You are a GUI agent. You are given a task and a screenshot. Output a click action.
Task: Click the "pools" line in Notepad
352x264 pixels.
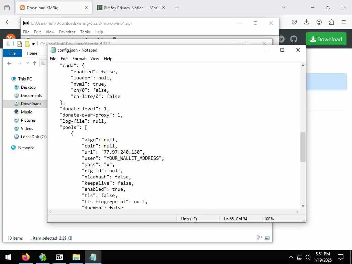[x=74, y=128]
